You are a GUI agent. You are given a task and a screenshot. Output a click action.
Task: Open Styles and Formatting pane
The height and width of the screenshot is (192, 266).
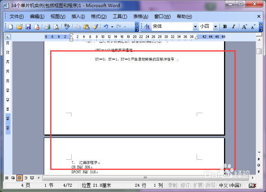coord(147,27)
